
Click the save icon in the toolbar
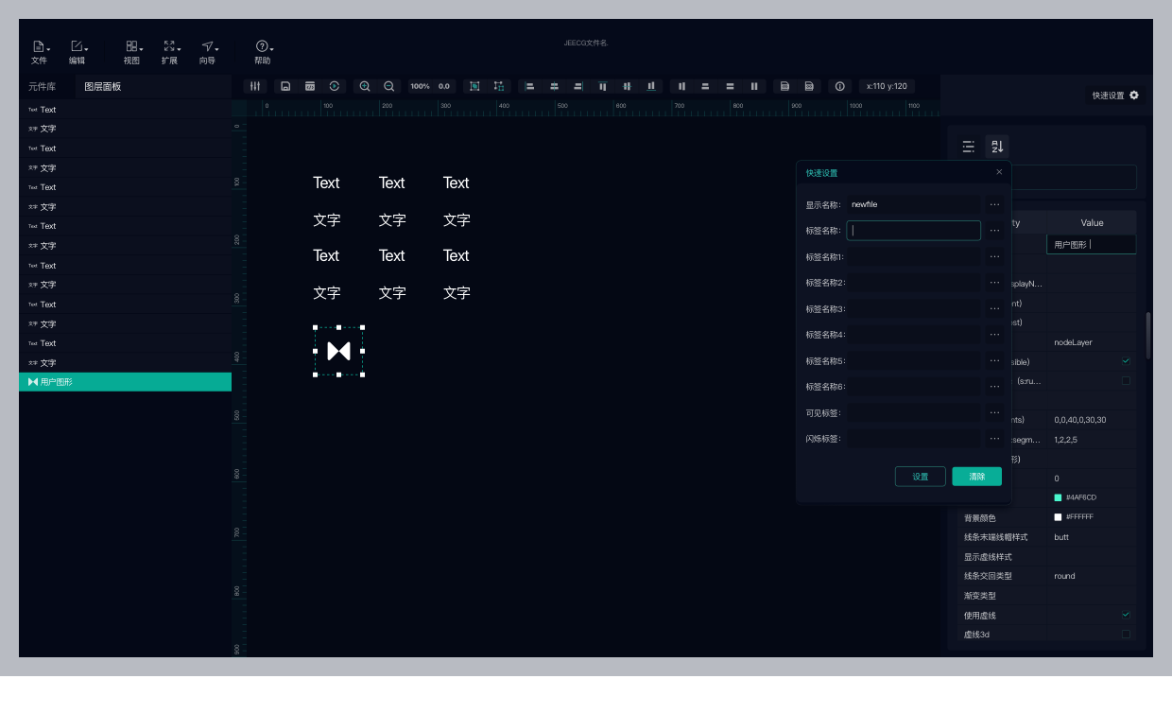pos(285,86)
